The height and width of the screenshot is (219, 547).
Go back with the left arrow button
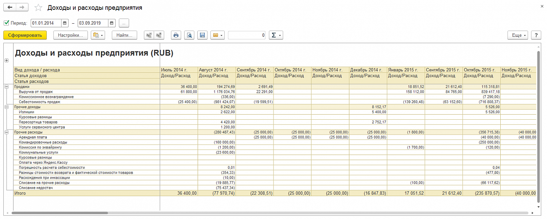pyautogui.click(x=10, y=7)
